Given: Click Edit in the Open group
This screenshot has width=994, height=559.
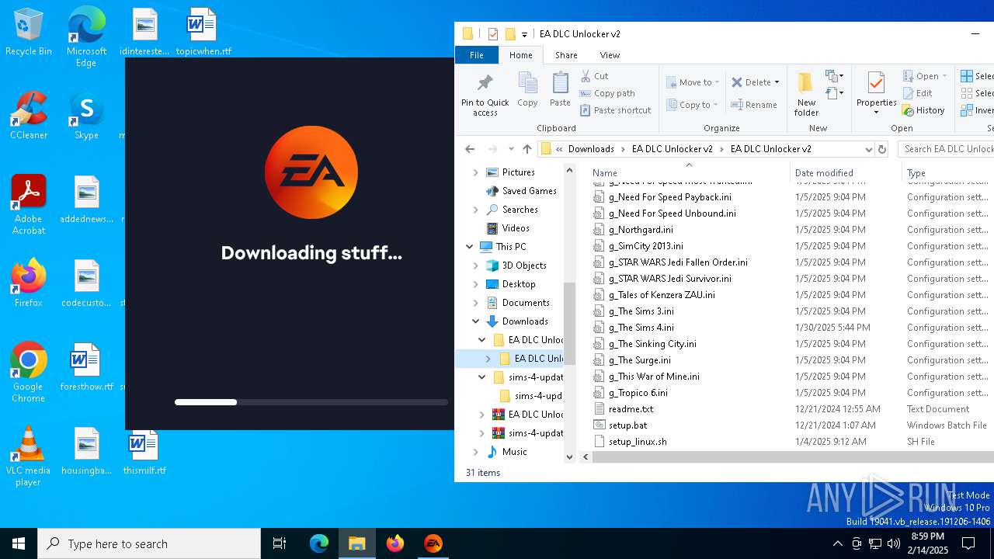Looking at the screenshot, I should pos(917,93).
